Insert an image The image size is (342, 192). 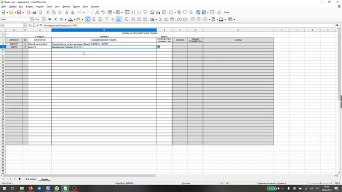point(152,12)
